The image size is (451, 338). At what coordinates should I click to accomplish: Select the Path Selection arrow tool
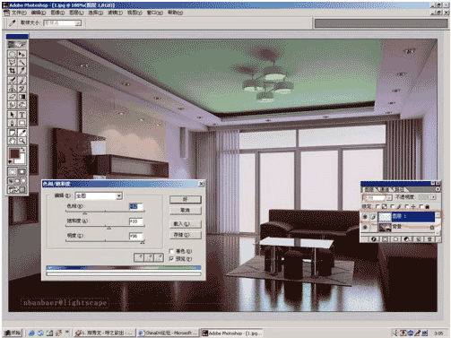13,115
